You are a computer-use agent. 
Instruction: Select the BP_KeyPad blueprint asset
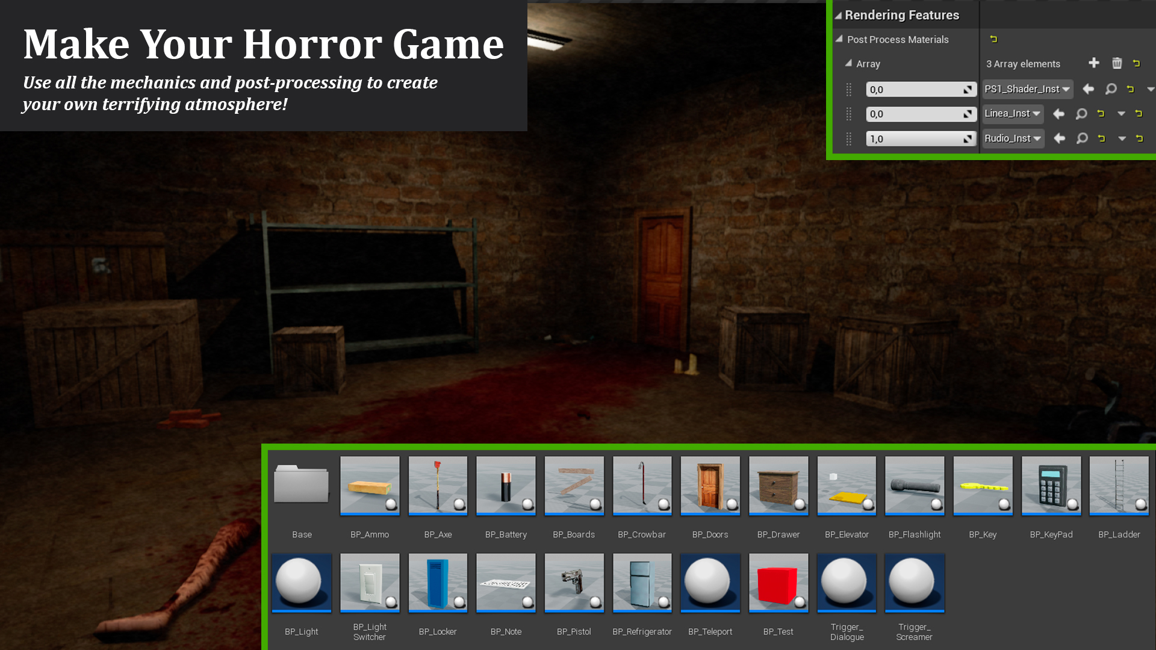(x=1051, y=486)
